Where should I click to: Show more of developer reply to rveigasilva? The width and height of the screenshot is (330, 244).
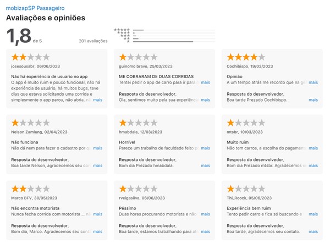click(x=205, y=231)
